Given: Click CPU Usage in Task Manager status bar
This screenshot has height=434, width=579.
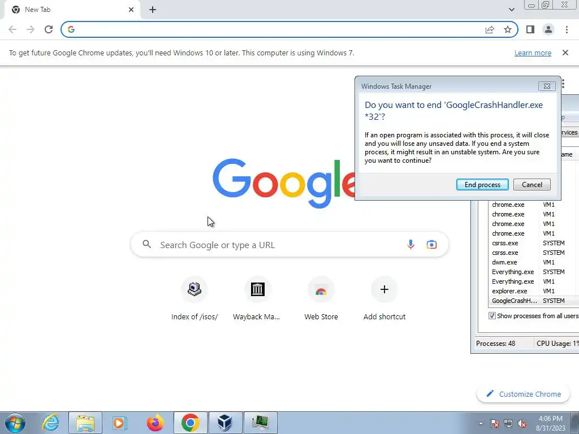Looking at the screenshot, I should pyautogui.click(x=557, y=344).
